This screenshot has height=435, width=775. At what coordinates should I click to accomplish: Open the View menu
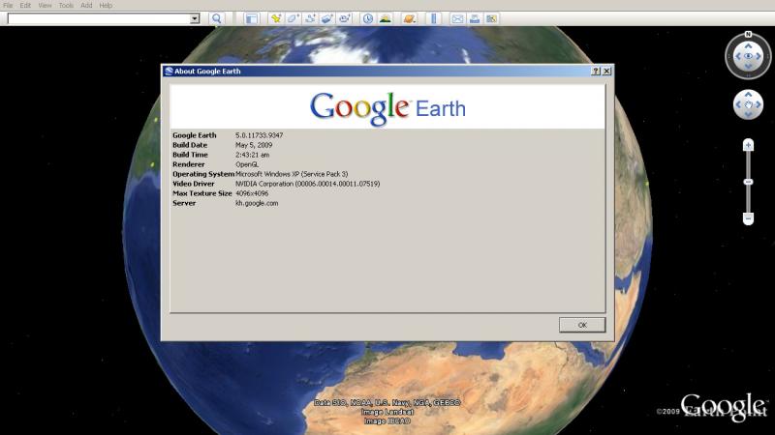click(45, 6)
